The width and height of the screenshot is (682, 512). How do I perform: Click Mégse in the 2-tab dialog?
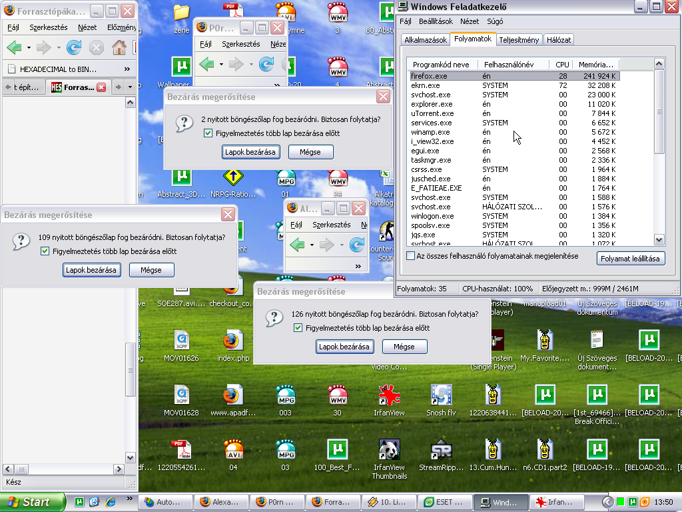[310, 152]
